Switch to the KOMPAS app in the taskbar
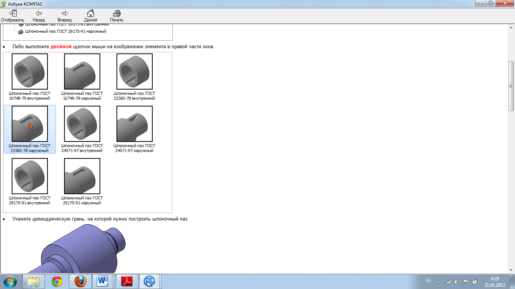The width and height of the screenshot is (515, 289). tap(150, 281)
